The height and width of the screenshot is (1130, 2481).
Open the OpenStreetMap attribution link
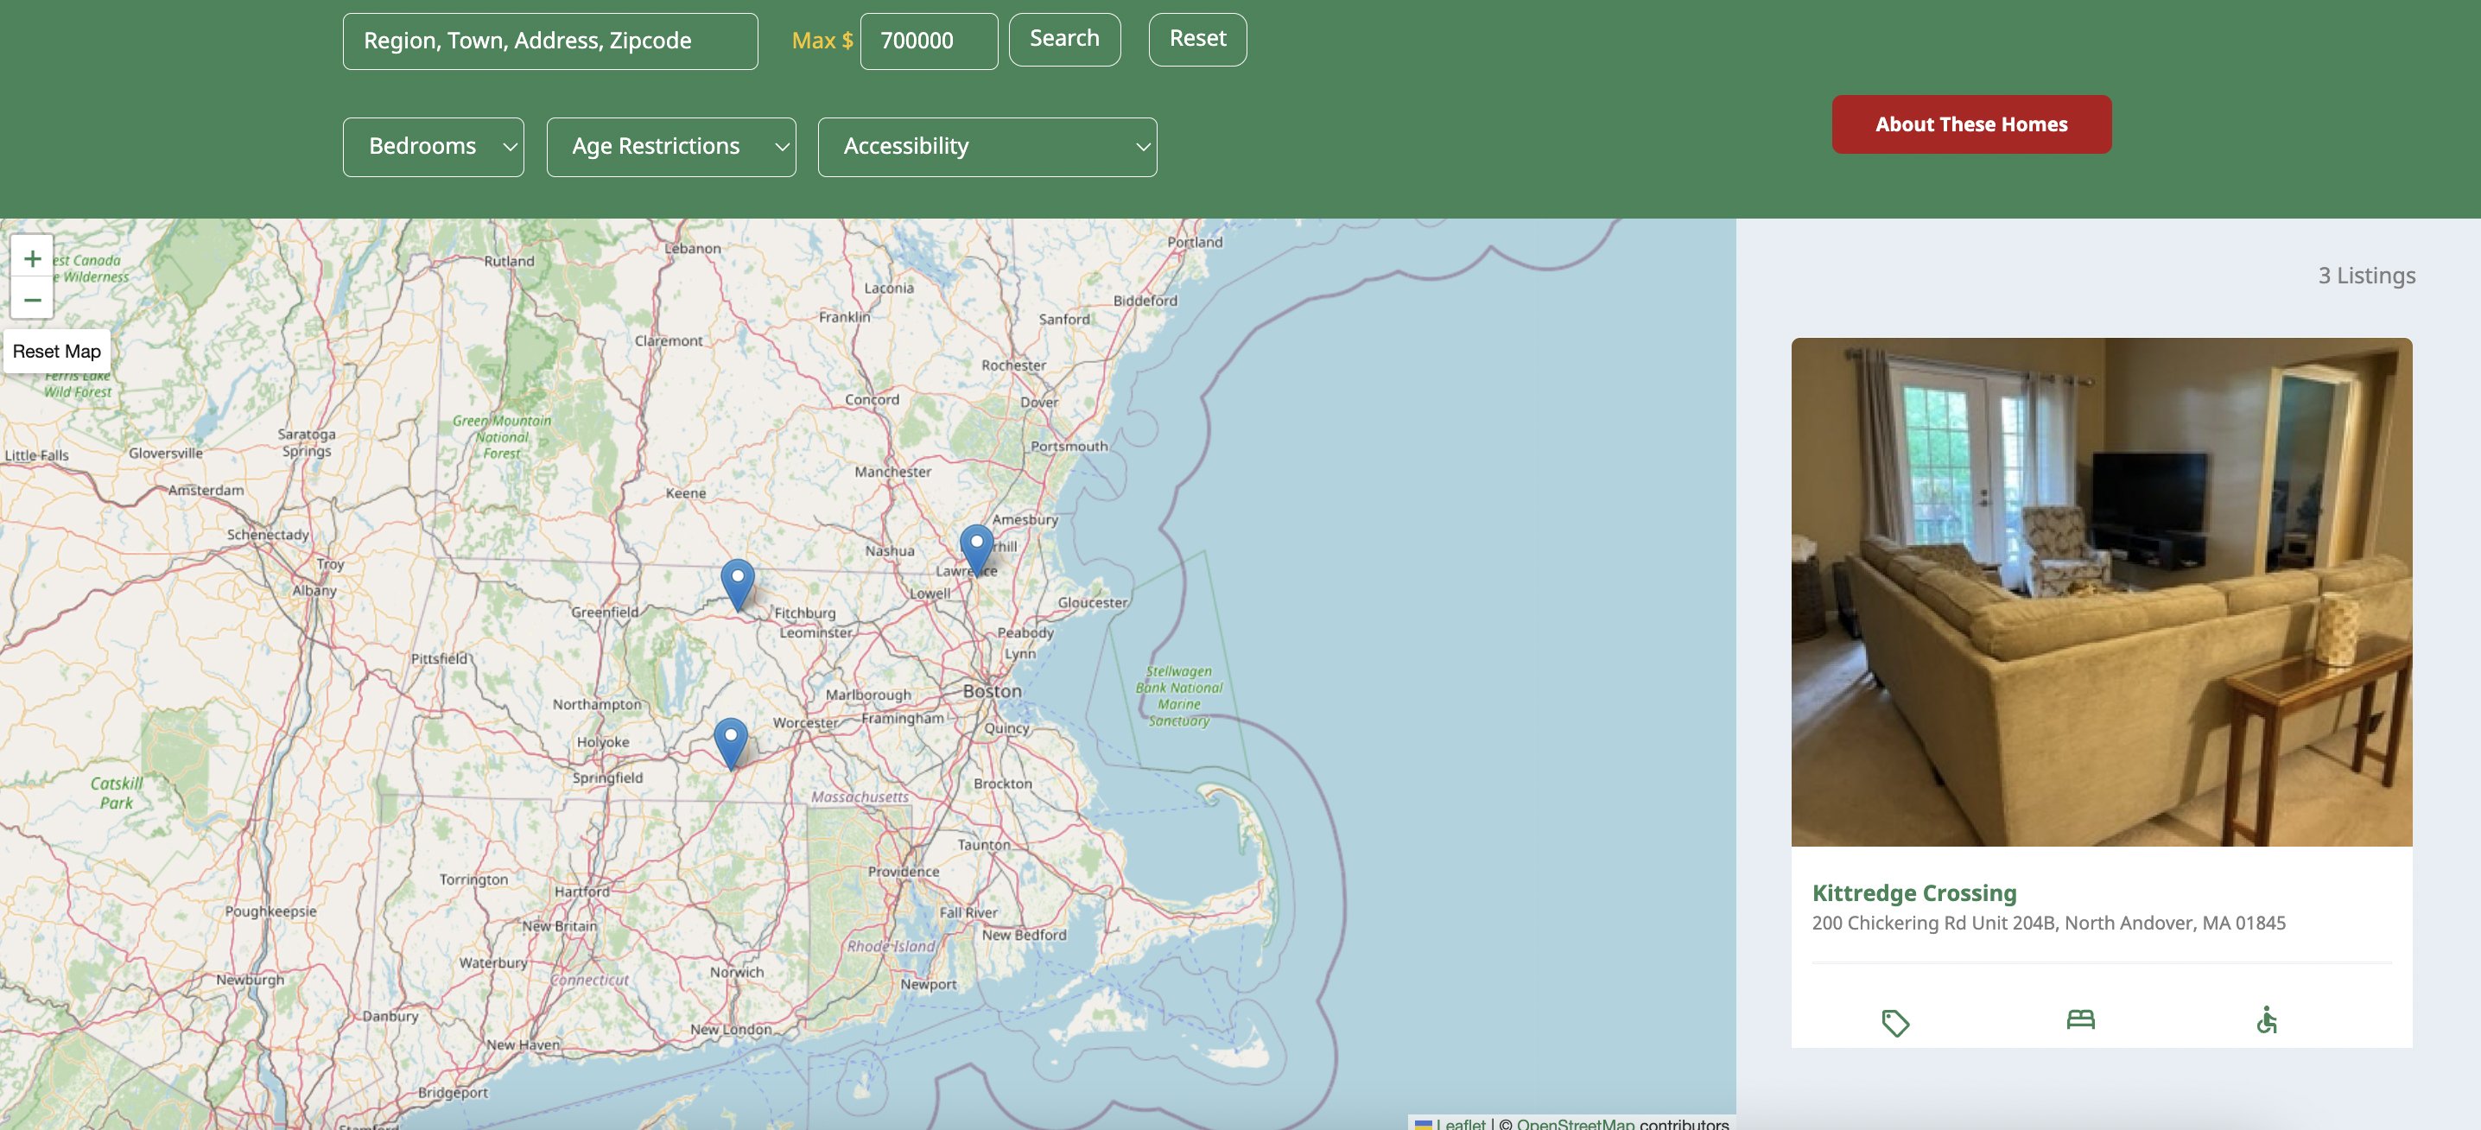click(1575, 1123)
